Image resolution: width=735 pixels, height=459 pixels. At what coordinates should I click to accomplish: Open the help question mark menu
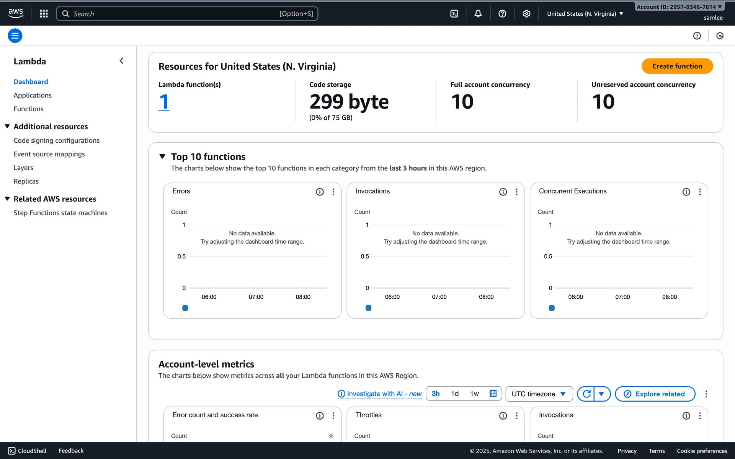(502, 14)
